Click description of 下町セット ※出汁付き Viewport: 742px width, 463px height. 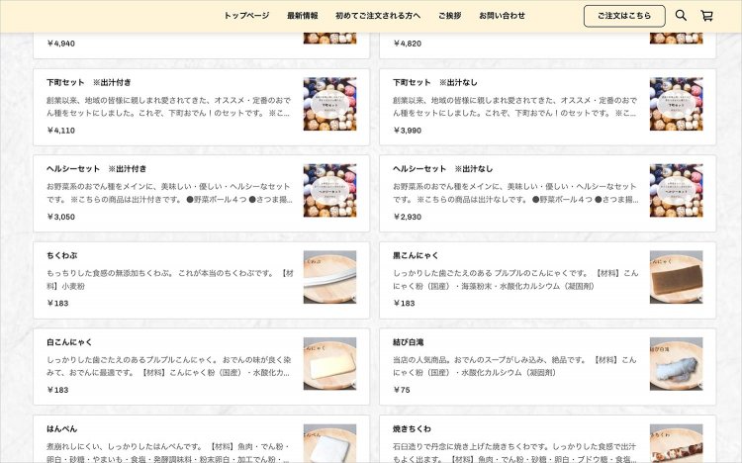click(x=168, y=107)
